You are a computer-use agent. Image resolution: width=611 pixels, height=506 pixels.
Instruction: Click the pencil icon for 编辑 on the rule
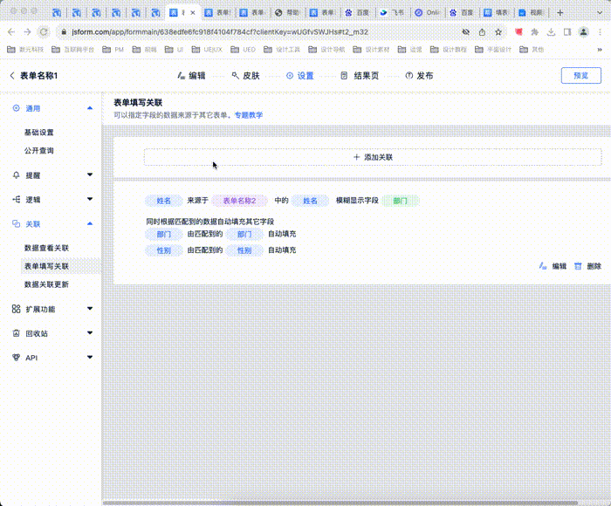[x=543, y=266]
